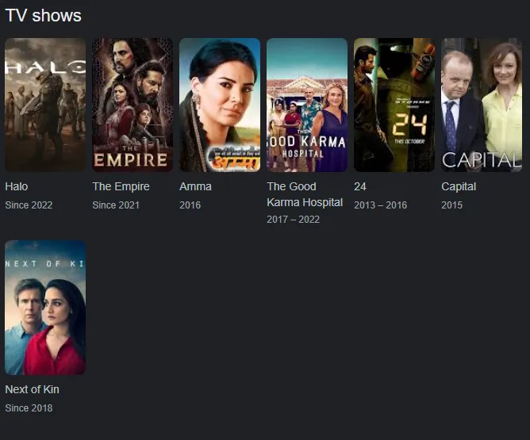This screenshot has height=440, width=530.
Task: Click the 24 title link
Action: pyautogui.click(x=360, y=186)
